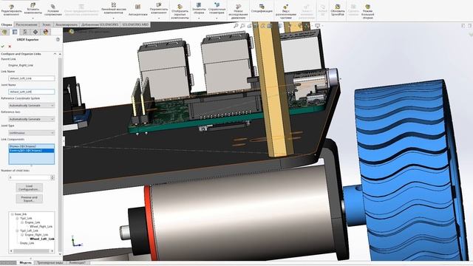The height and width of the screenshot is (266, 473).
Task: Open the Reference Coordinate System dropdown
Action: point(31,106)
